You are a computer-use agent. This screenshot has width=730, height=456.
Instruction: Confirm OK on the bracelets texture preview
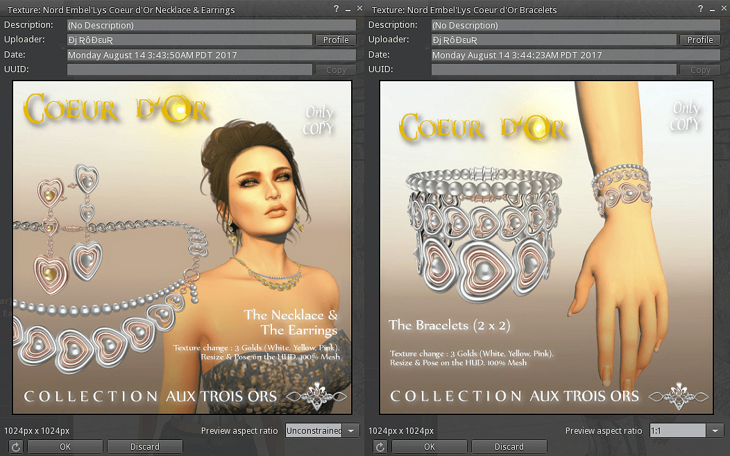[429, 446]
